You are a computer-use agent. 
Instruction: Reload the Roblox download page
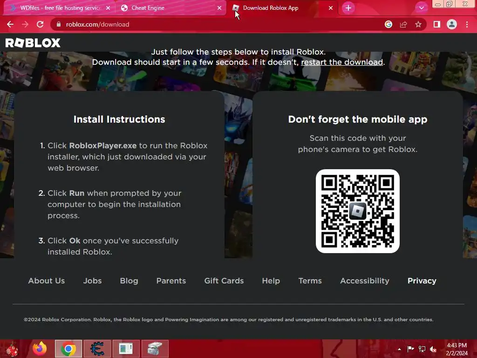point(40,24)
